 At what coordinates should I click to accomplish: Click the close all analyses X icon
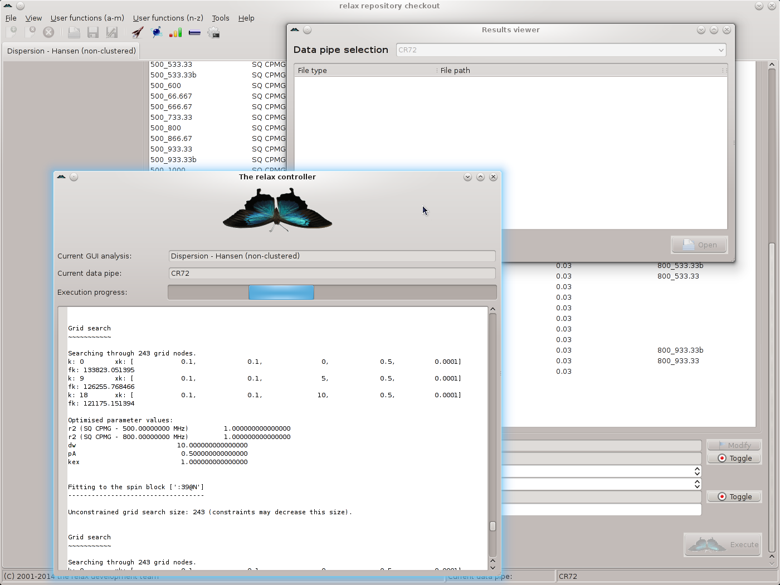click(x=48, y=32)
